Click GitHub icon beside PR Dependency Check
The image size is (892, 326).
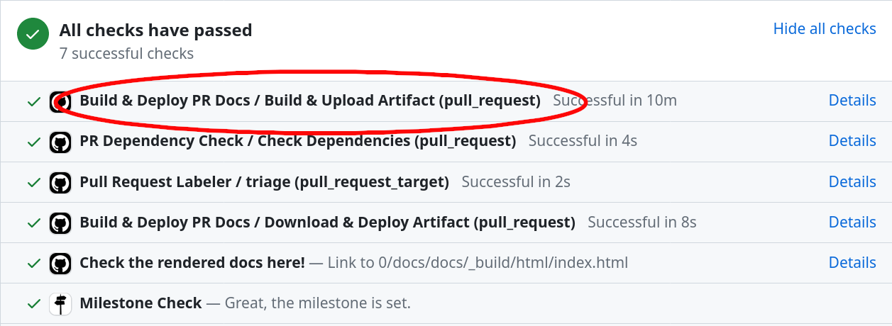pyautogui.click(x=60, y=142)
